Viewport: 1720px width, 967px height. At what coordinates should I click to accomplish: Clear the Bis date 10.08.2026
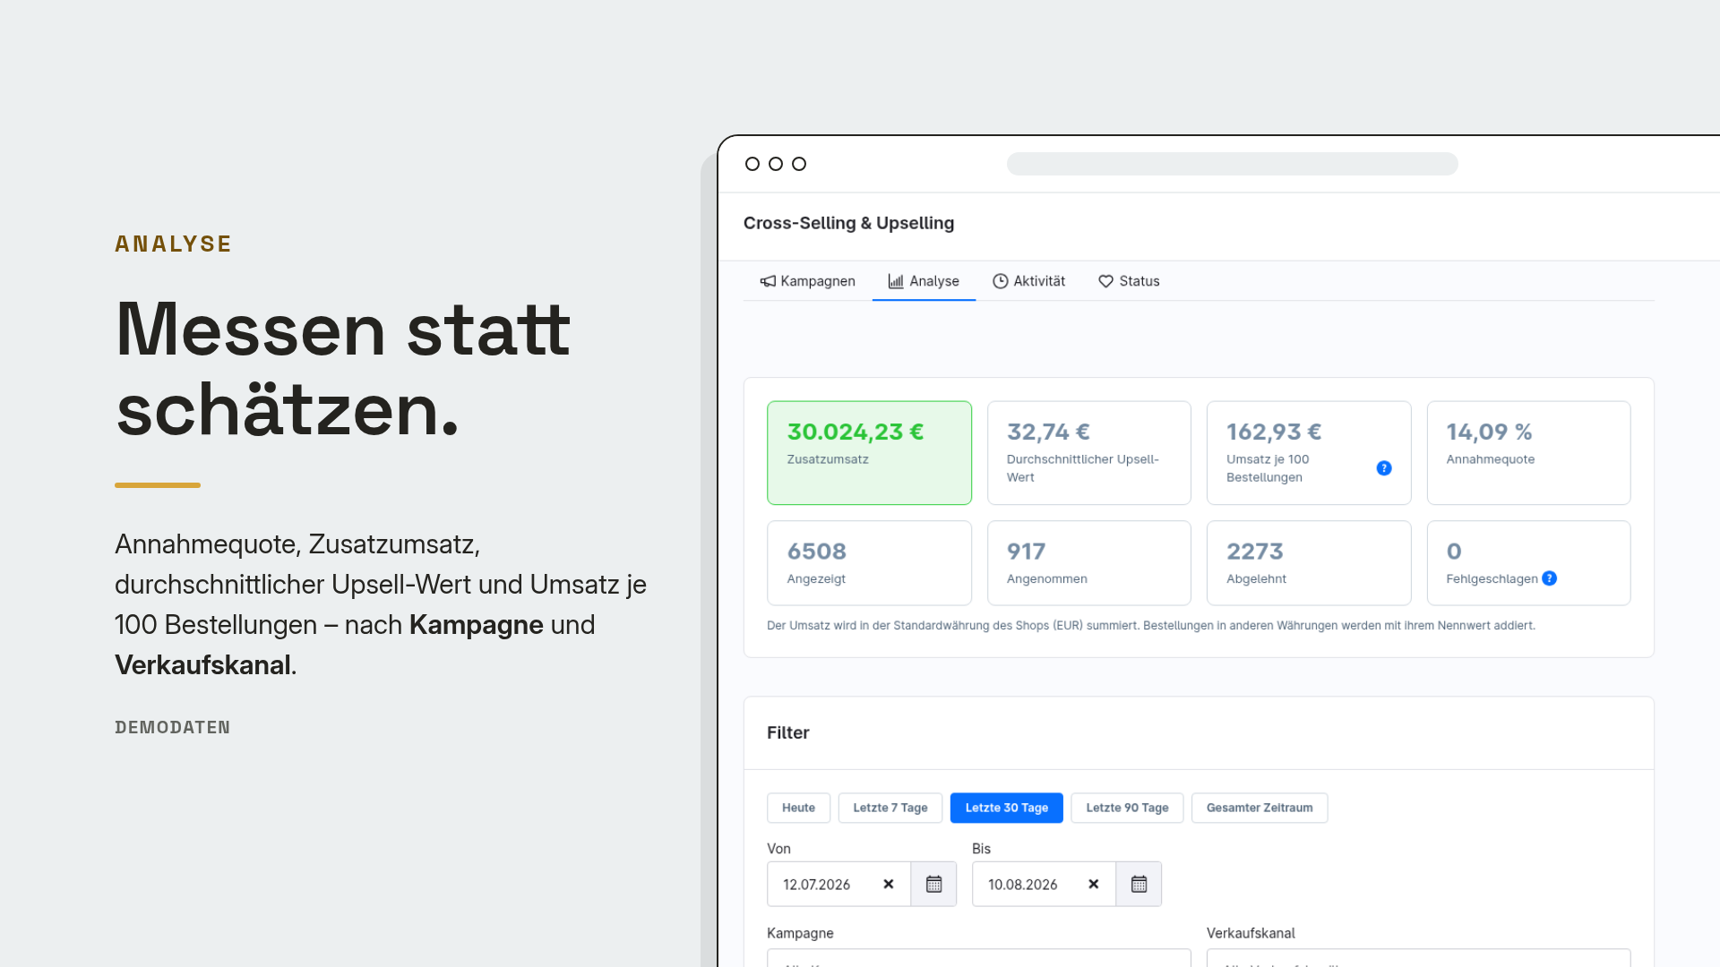(1094, 884)
